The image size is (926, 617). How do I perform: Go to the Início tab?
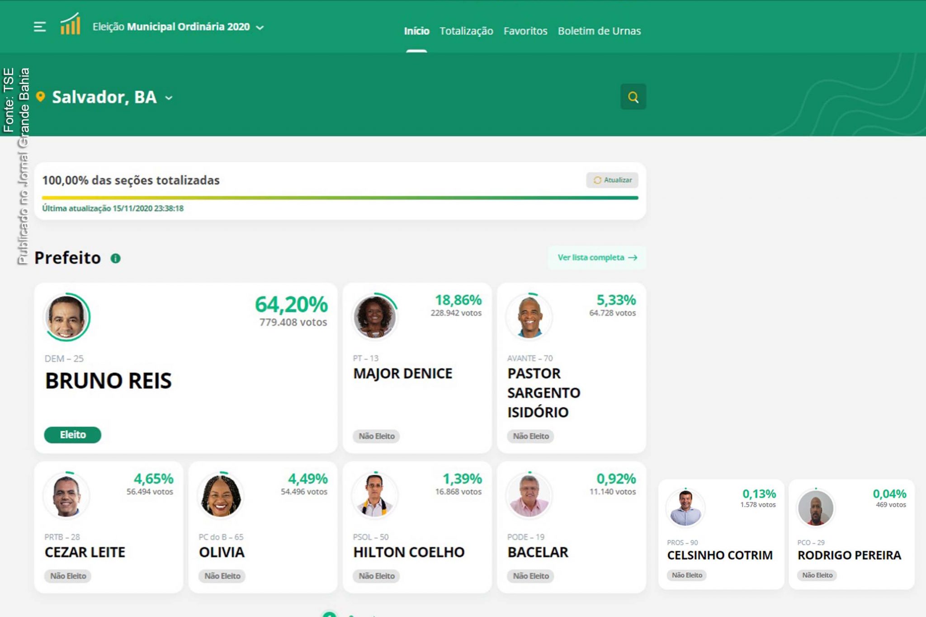416,31
